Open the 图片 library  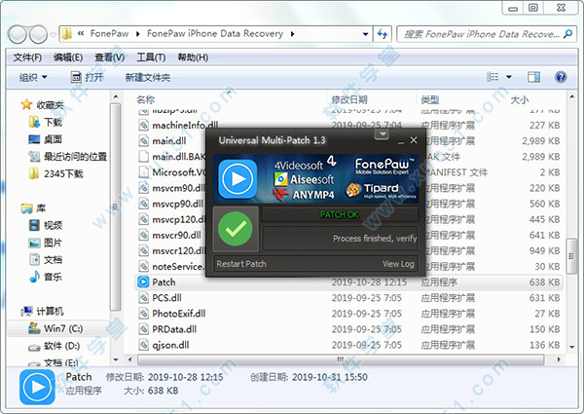[x=46, y=243]
